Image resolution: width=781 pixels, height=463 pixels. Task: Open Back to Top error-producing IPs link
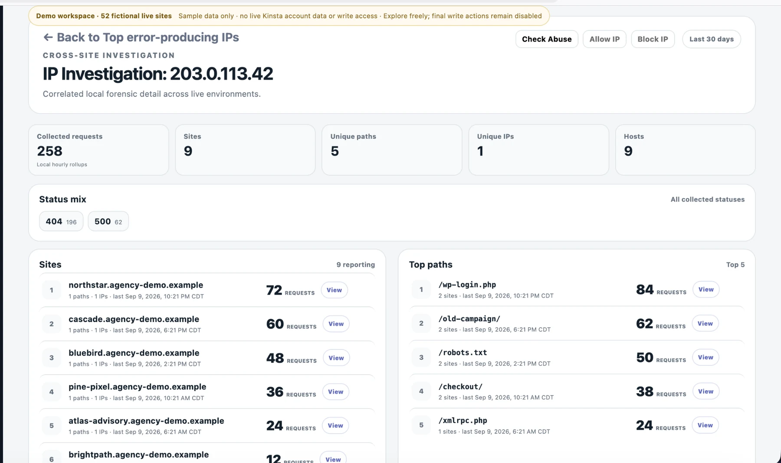tap(141, 37)
